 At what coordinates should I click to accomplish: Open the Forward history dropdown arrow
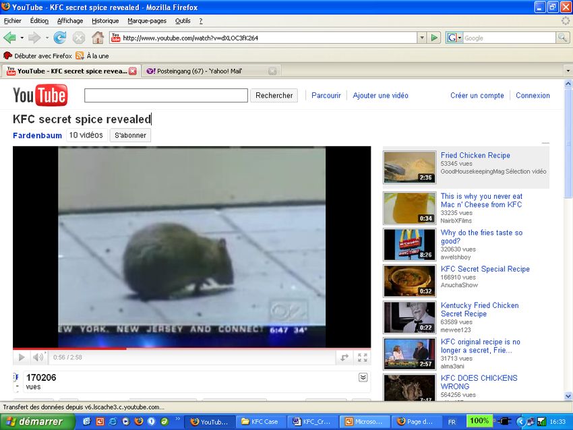pos(47,38)
